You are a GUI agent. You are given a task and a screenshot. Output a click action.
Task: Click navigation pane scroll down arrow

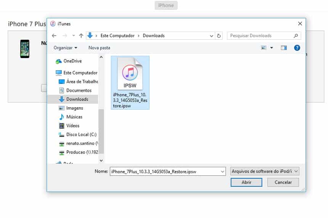click(101, 161)
